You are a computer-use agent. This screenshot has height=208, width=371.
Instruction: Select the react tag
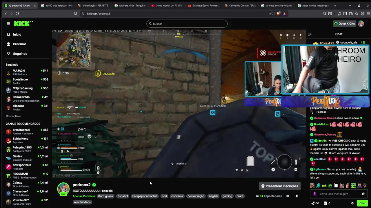point(240,196)
